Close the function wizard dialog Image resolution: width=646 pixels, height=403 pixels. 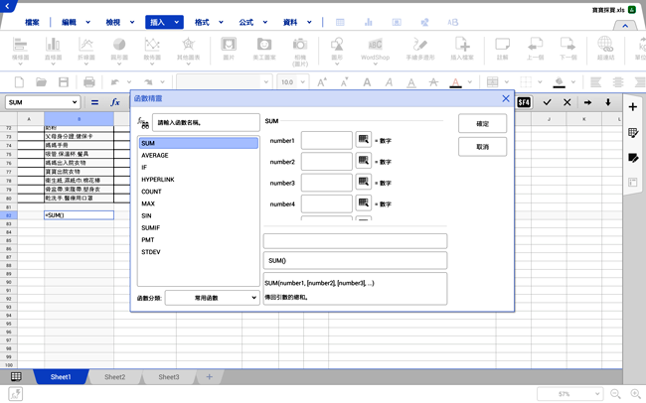click(506, 98)
